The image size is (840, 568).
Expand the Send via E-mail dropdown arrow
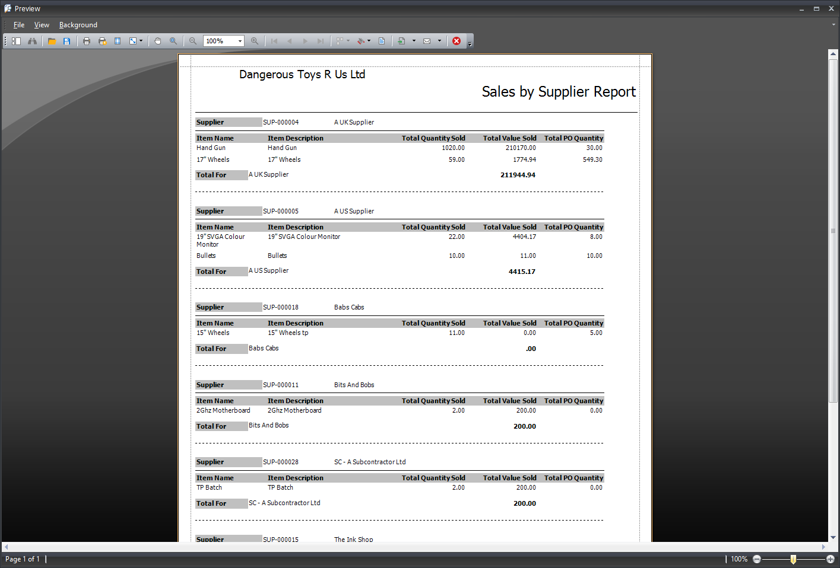(x=439, y=41)
